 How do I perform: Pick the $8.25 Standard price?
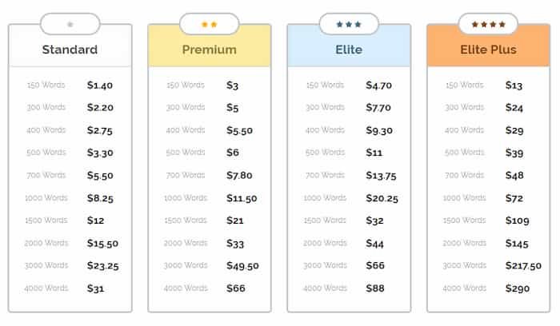coord(100,198)
